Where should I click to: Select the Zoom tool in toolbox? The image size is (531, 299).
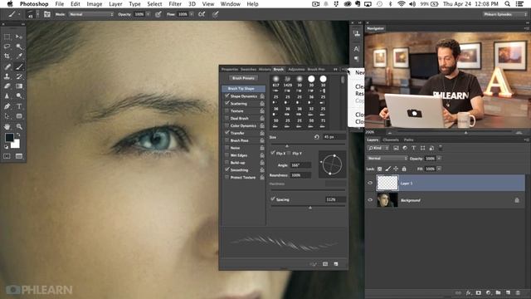pos(19,126)
